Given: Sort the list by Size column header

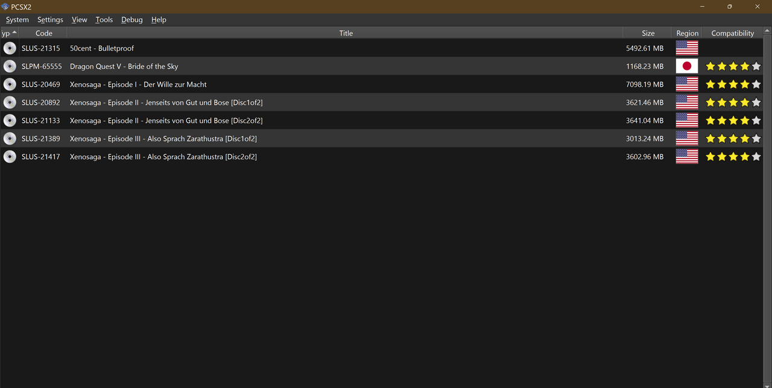Looking at the screenshot, I should tap(648, 33).
